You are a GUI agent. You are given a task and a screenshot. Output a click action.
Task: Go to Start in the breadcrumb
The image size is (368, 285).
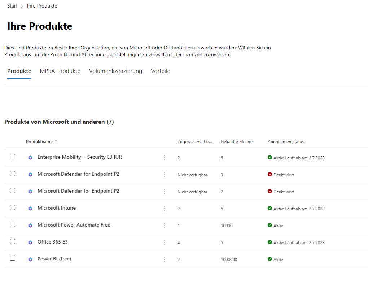tap(12, 6)
